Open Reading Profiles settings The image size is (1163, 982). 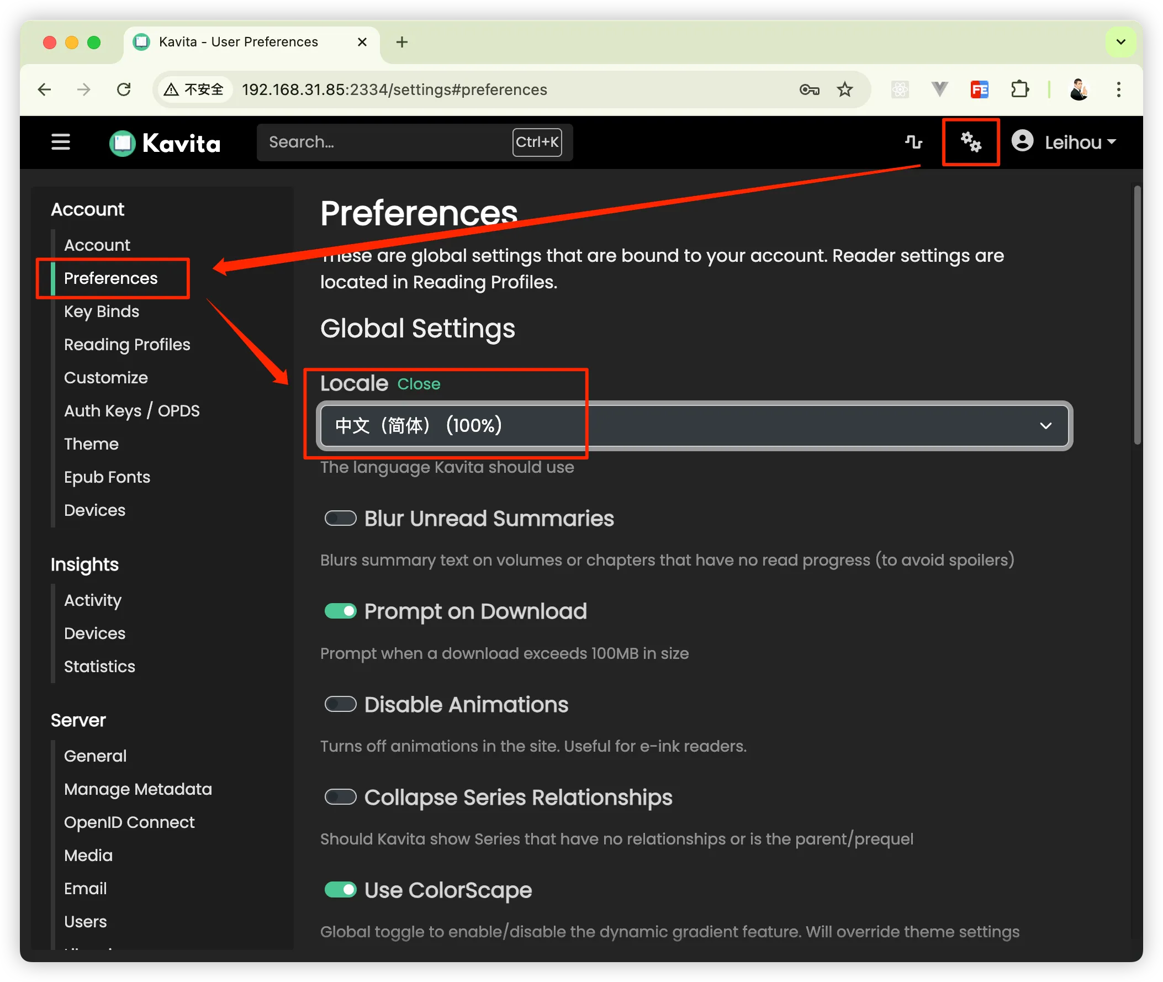127,345
